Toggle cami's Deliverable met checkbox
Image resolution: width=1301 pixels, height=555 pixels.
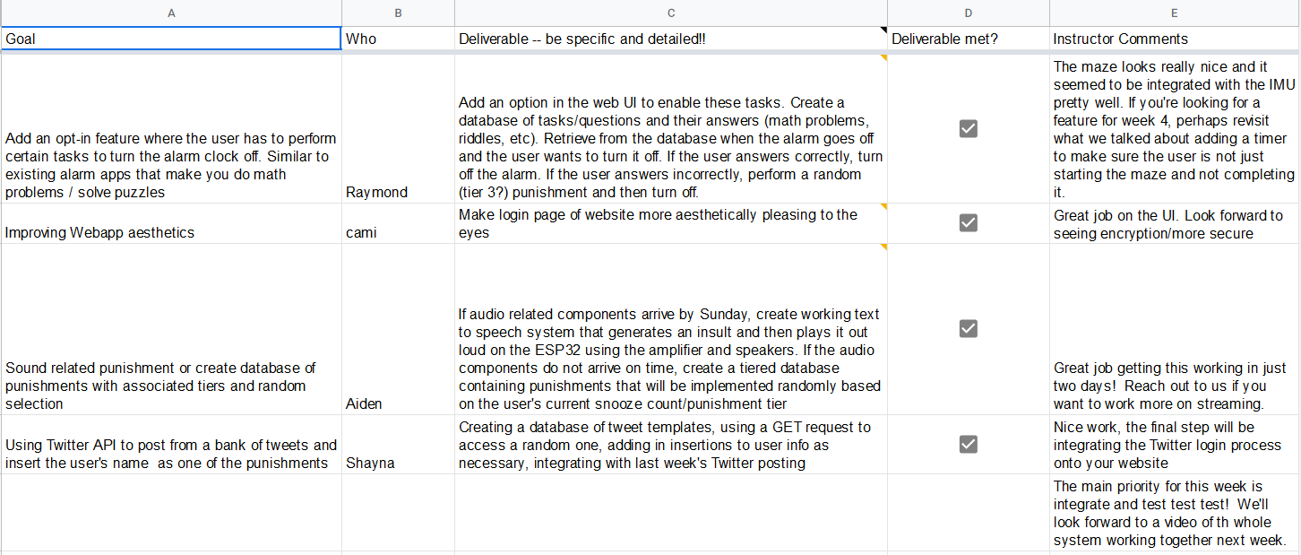[x=968, y=222]
